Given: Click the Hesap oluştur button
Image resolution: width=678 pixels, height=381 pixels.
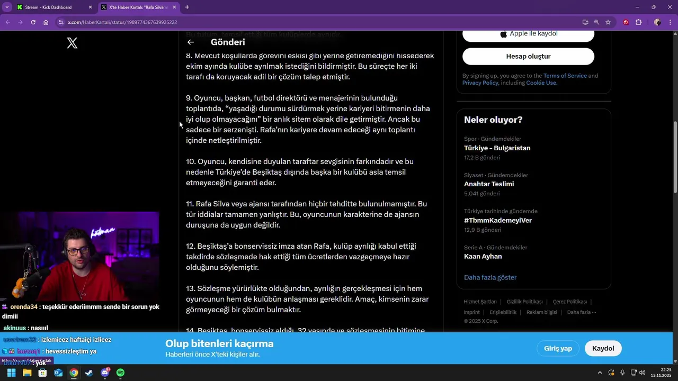Looking at the screenshot, I should point(528,56).
